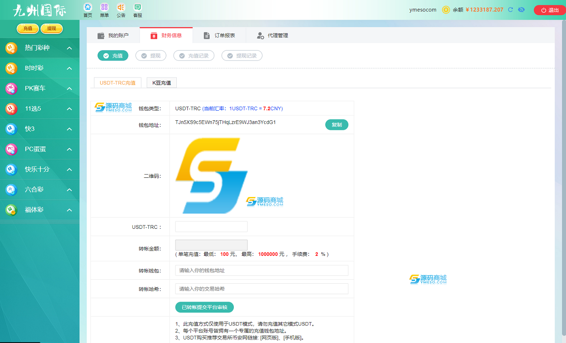Copy the wallet address with 复制
The image size is (566, 343).
pos(337,125)
